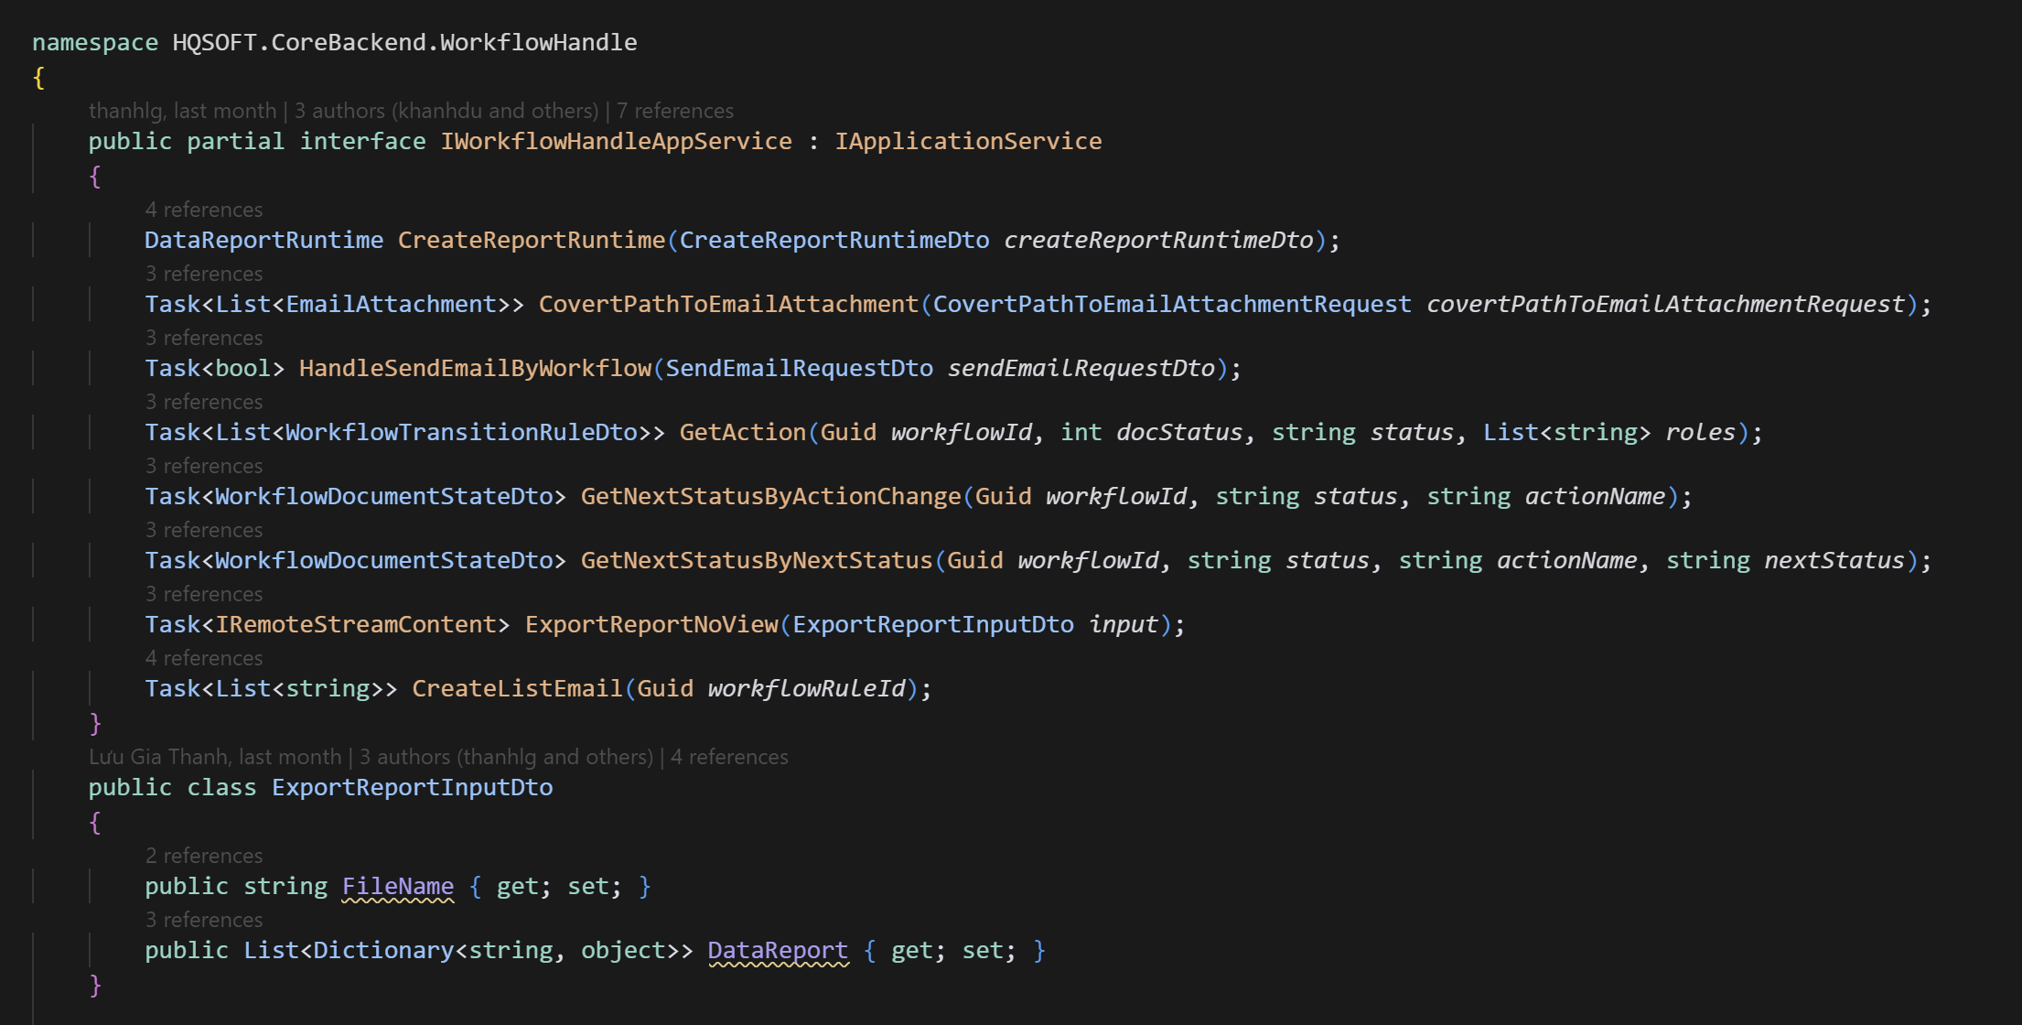Click '3 references' above CovertPathToEmailAttachment

(203, 274)
